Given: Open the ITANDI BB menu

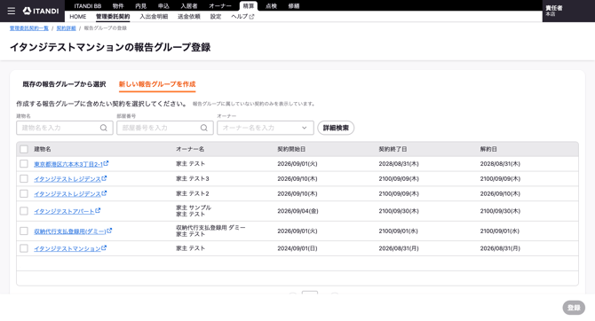Looking at the screenshot, I should [x=88, y=6].
